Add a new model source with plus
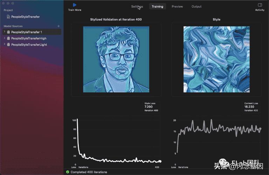The height and width of the screenshot is (175, 269). (x=58, y=26)
